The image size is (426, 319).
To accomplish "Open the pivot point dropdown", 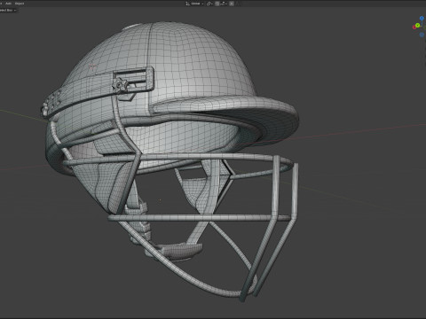I will (x=209, y=4).
